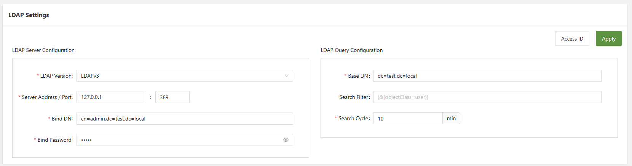Focus the Base DN input field
The width and height of the screenshot is (632, 166).
coord(487,76)
